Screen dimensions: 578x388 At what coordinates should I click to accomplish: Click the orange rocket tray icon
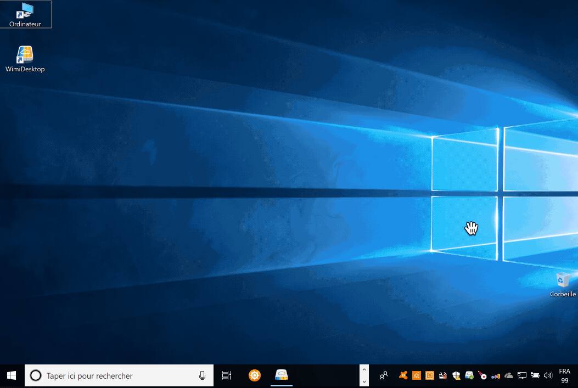tap(417, 375)
